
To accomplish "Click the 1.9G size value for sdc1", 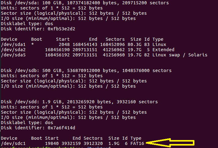I will [114, 143].
